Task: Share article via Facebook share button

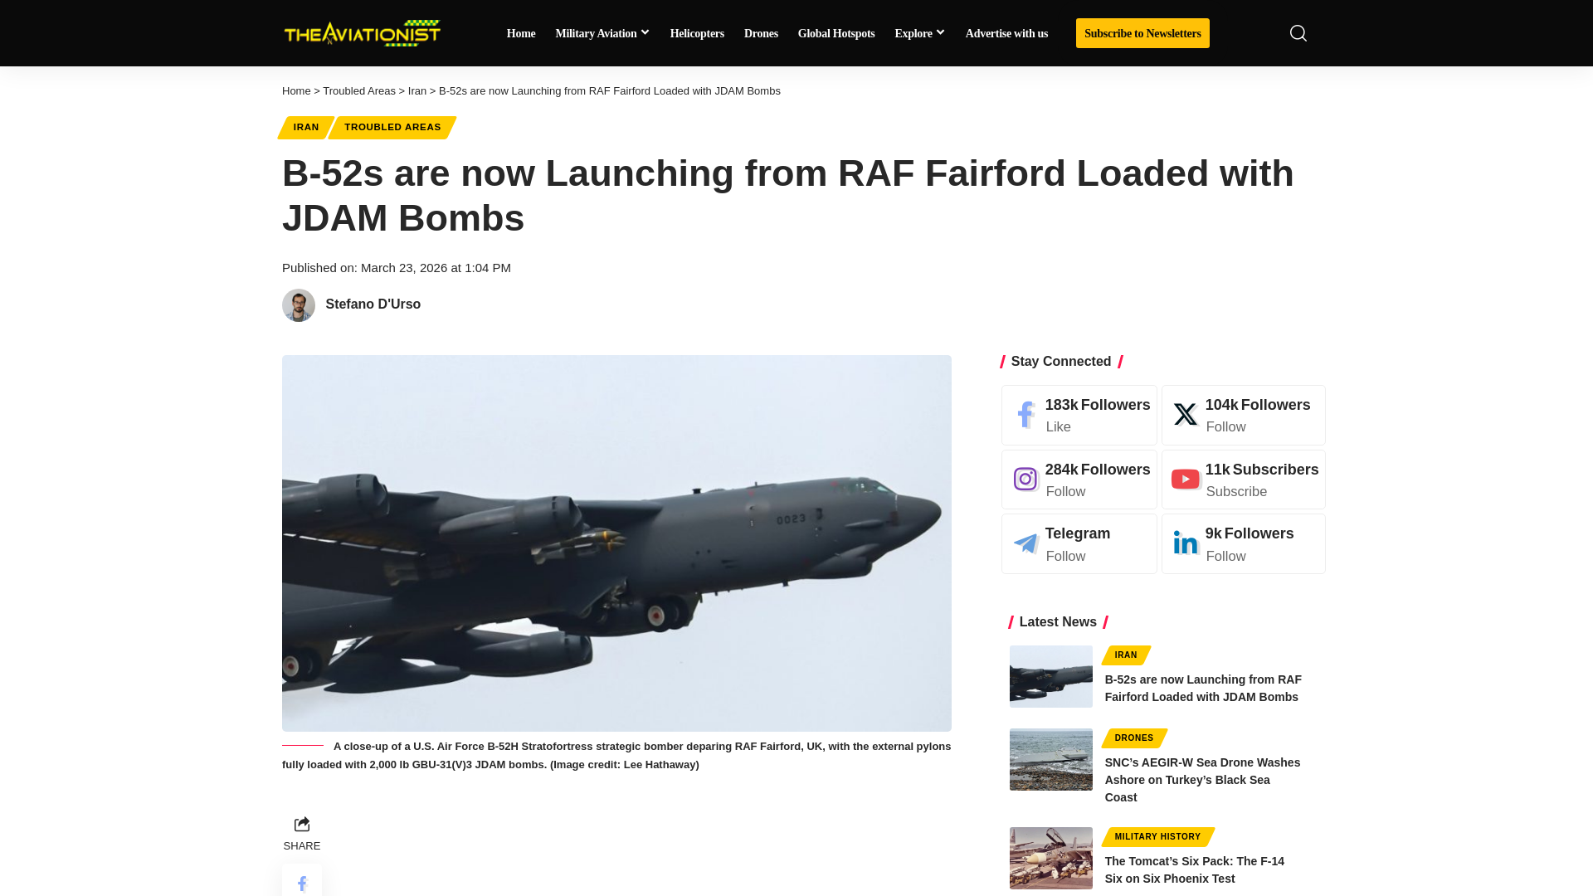Action: tap(302, 882)
